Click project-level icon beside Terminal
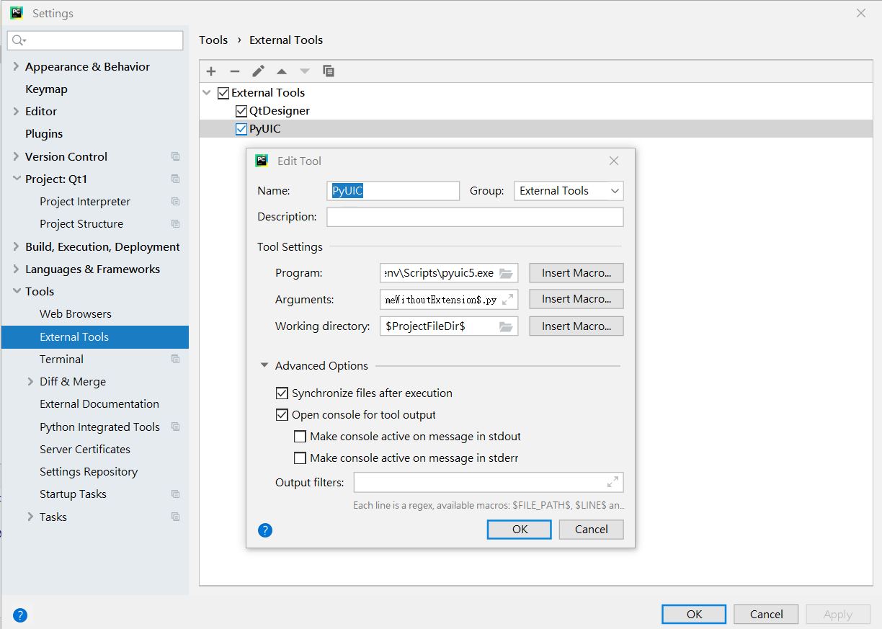Image resolution: width=882 pixels, height=629 pixels. [x=176, y=359]
